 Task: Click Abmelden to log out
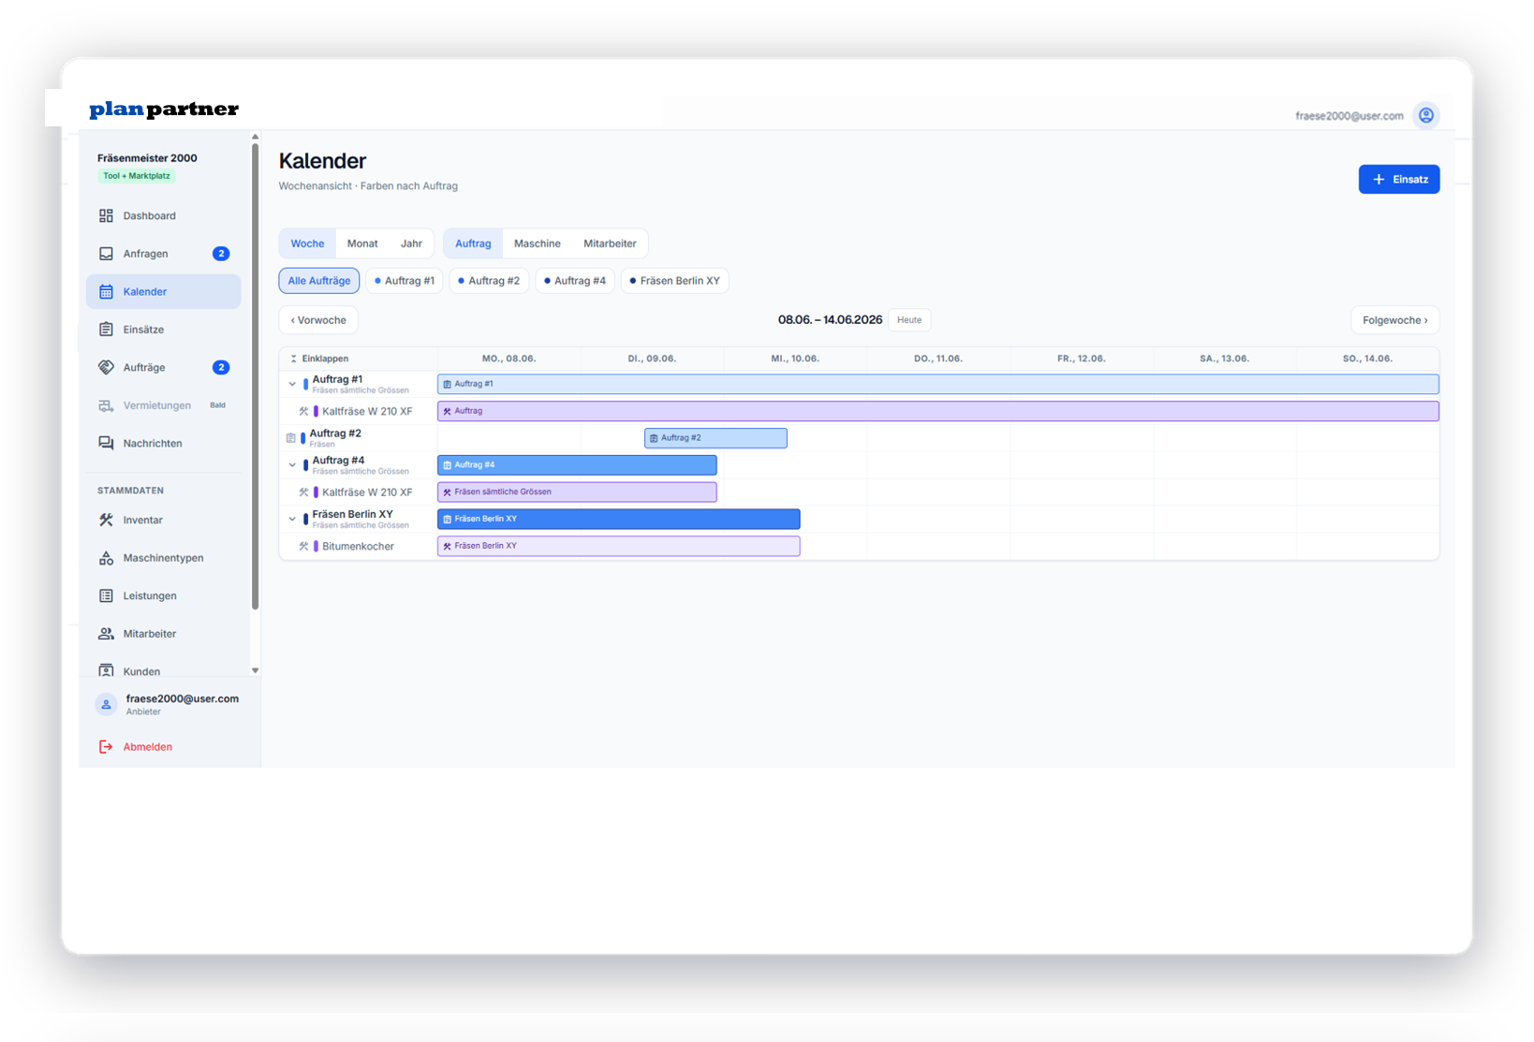(148, 747)
